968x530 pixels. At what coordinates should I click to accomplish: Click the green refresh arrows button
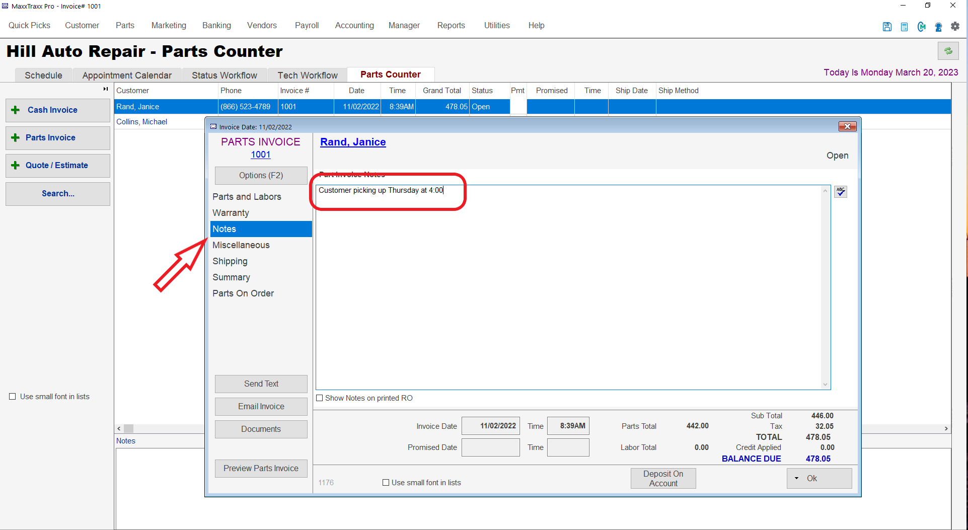(948, 51)
